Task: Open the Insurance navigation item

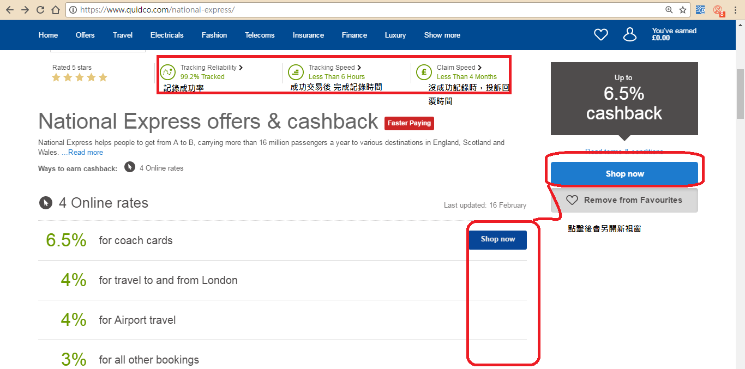Action: click(x=308, y=35)
